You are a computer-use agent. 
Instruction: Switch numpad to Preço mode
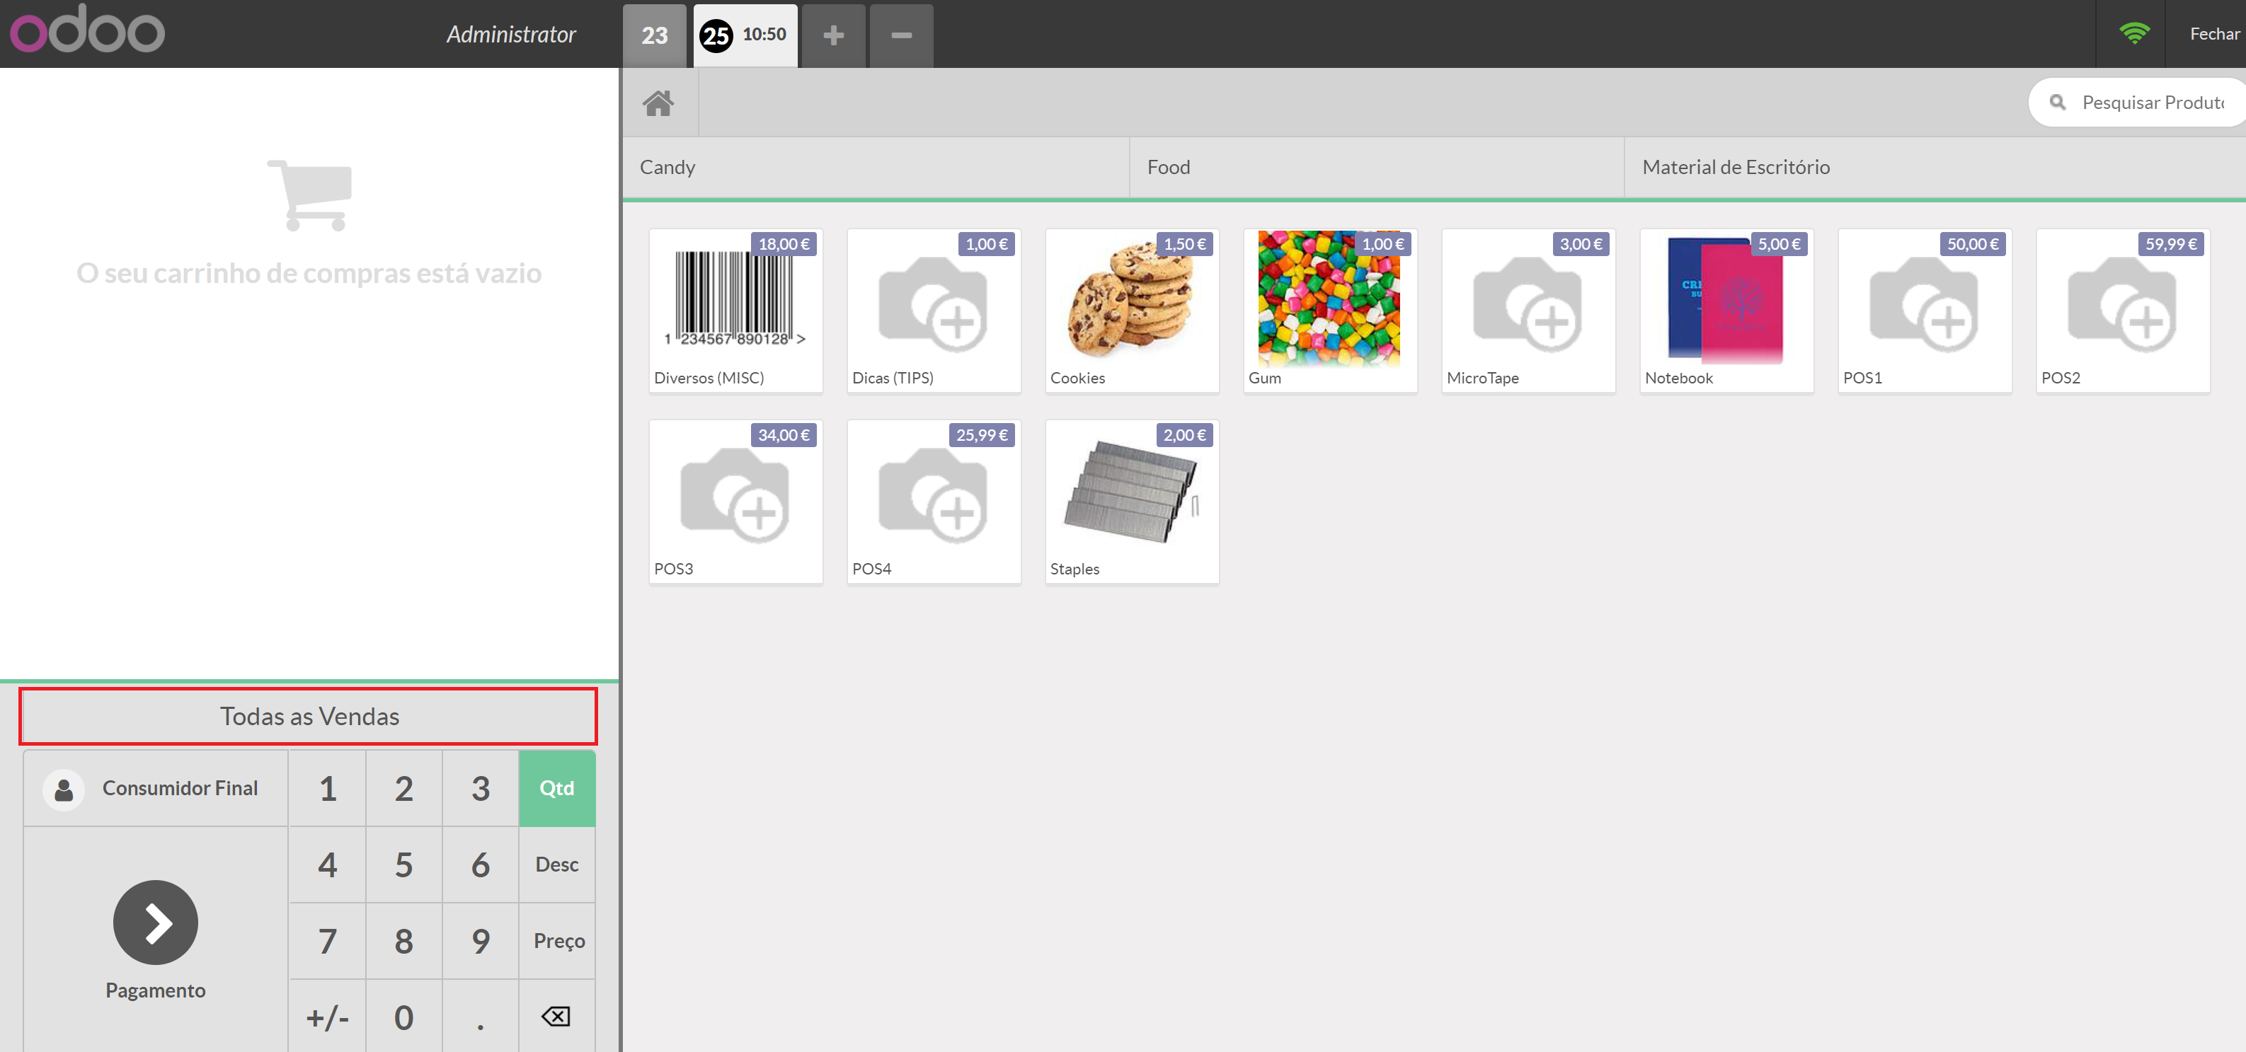tap(558, 940)
